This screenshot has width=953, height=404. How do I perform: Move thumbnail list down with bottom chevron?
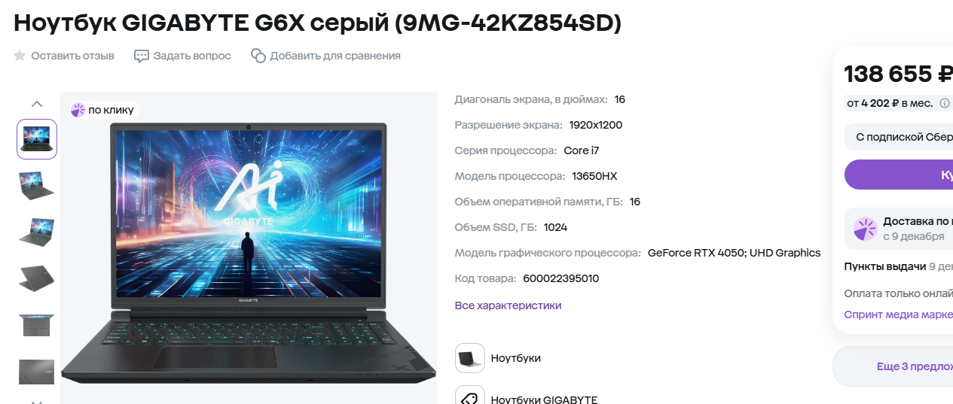click(x=37, y=402)
